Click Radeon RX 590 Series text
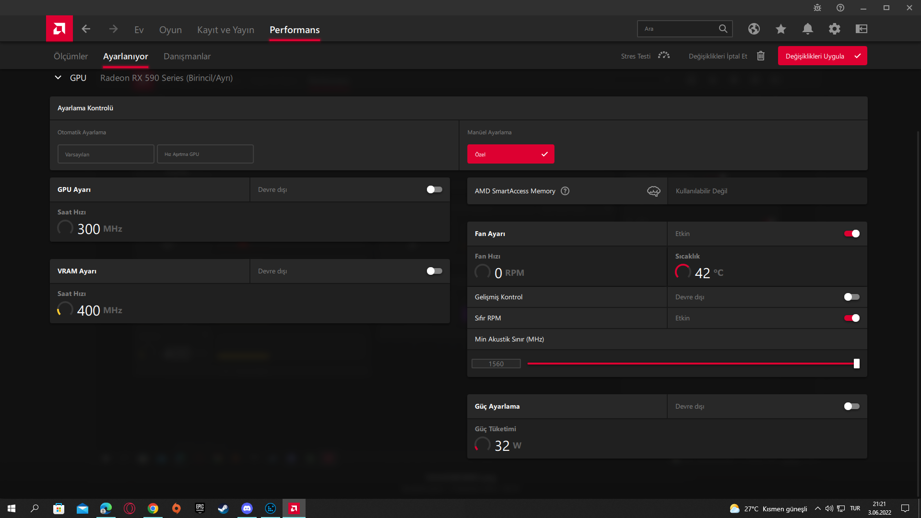 point(166,78)
